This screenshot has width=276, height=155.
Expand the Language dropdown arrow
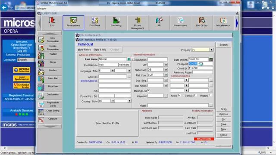[x=113, y=71]
